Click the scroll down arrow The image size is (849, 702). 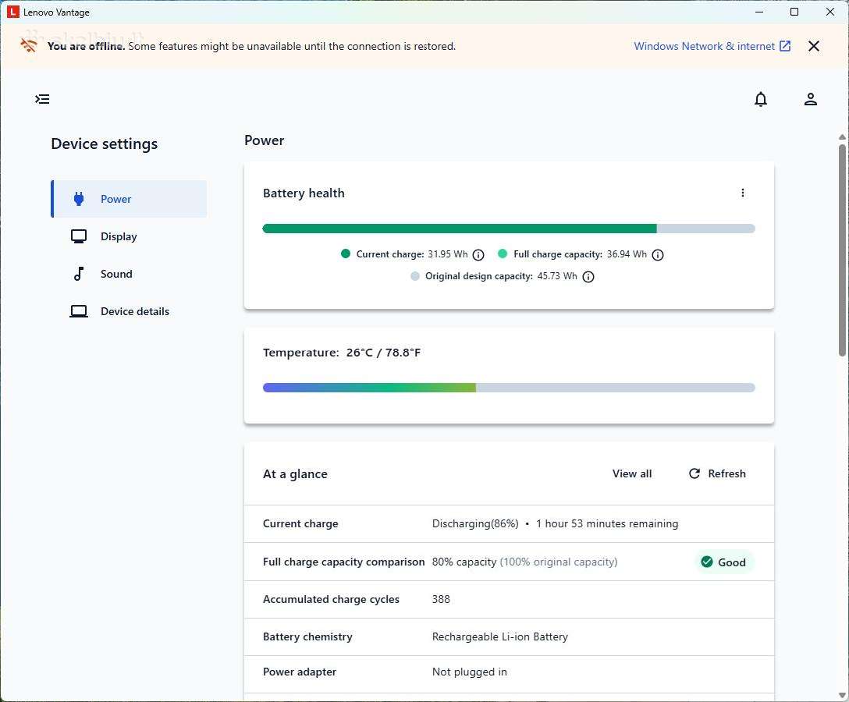(843, 695)
